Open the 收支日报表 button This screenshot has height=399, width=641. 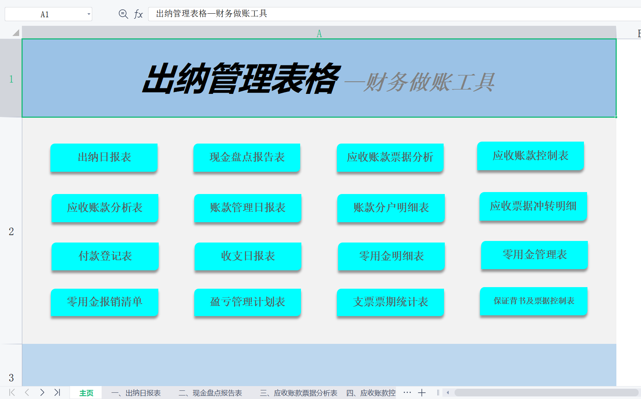(x=248, y=256)
